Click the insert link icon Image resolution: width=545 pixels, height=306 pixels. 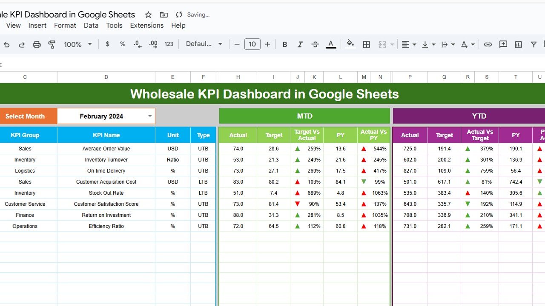pos(488,44)
